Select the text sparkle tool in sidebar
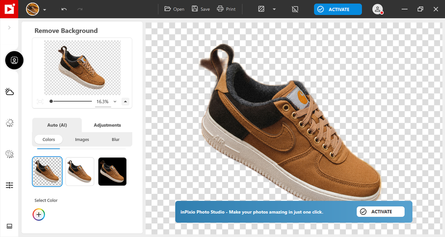This screenshot has width=445, height=237. [9, 154]
